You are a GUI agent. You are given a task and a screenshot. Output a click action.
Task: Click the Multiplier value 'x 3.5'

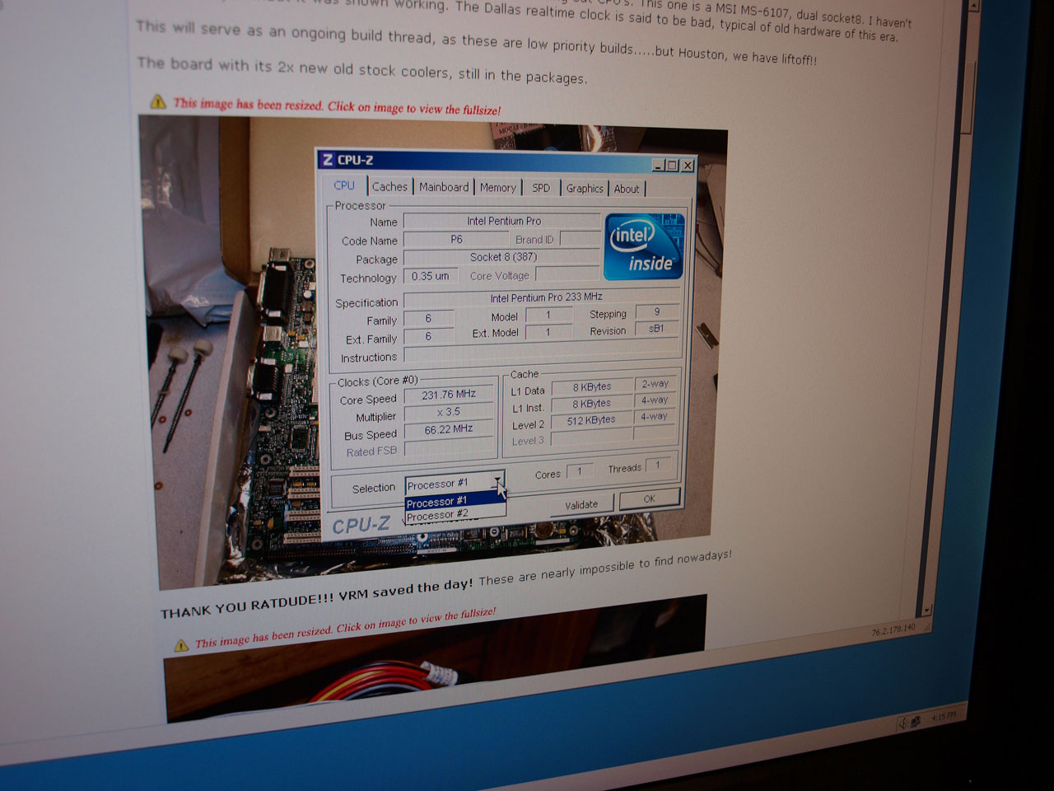pos(449,411)
